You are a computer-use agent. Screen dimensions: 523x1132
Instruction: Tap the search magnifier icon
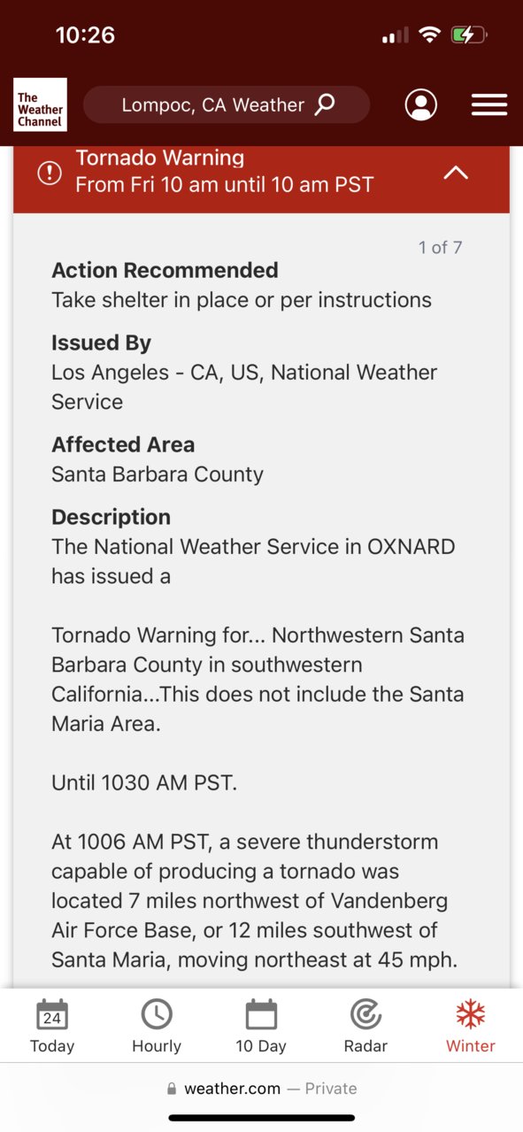(x=326, y=104)
